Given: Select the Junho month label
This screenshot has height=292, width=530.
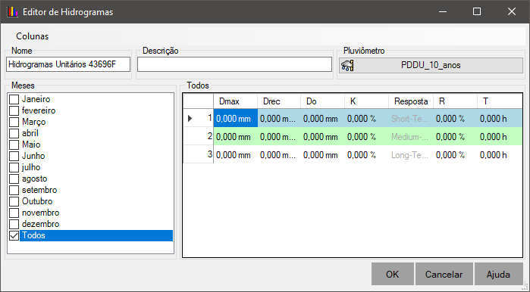Looking at the screenshot, I should [33, 156].
